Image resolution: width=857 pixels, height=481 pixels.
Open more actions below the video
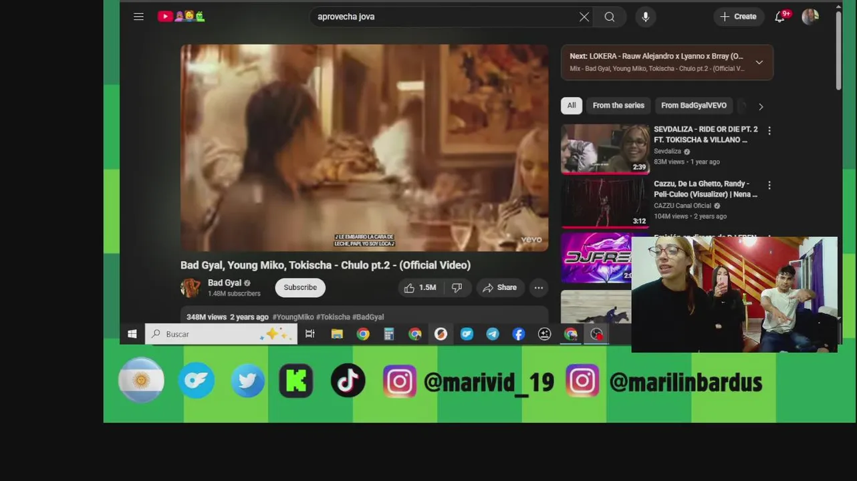(x=539, y=288)
